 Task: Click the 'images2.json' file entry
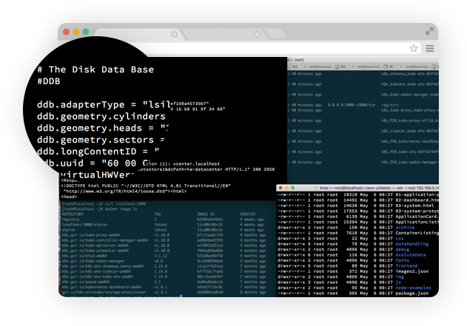point(412,271)
